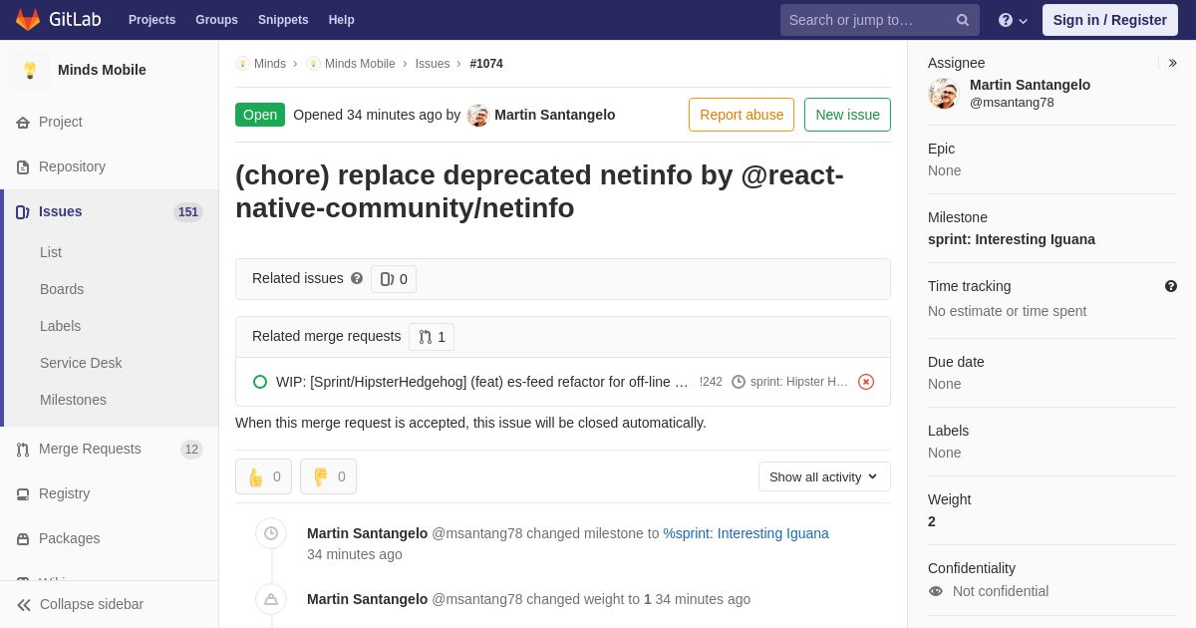Open the Projects menu

[152, 20]
